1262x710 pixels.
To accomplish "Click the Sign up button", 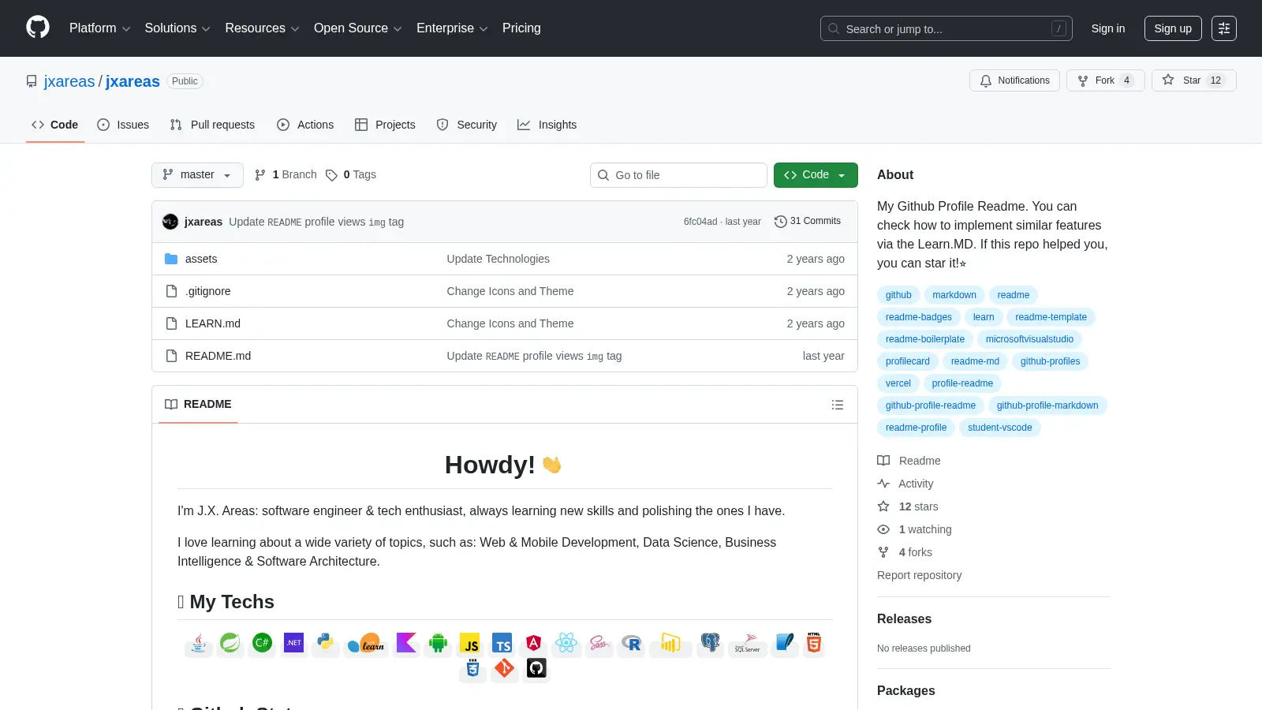I will [x=1173, y=28].
